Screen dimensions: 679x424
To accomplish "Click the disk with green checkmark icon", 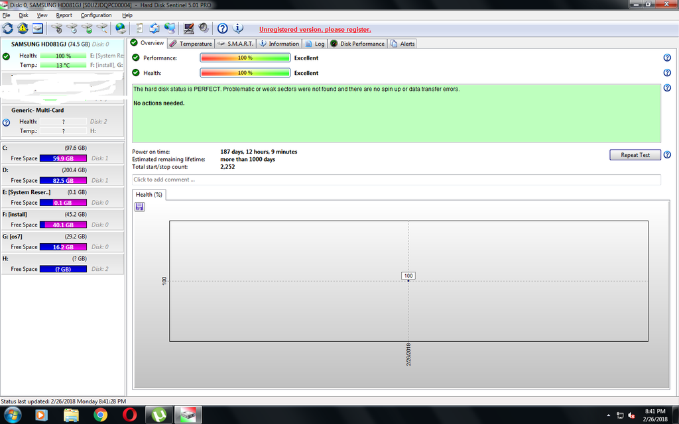I will (x=87, y=28).
